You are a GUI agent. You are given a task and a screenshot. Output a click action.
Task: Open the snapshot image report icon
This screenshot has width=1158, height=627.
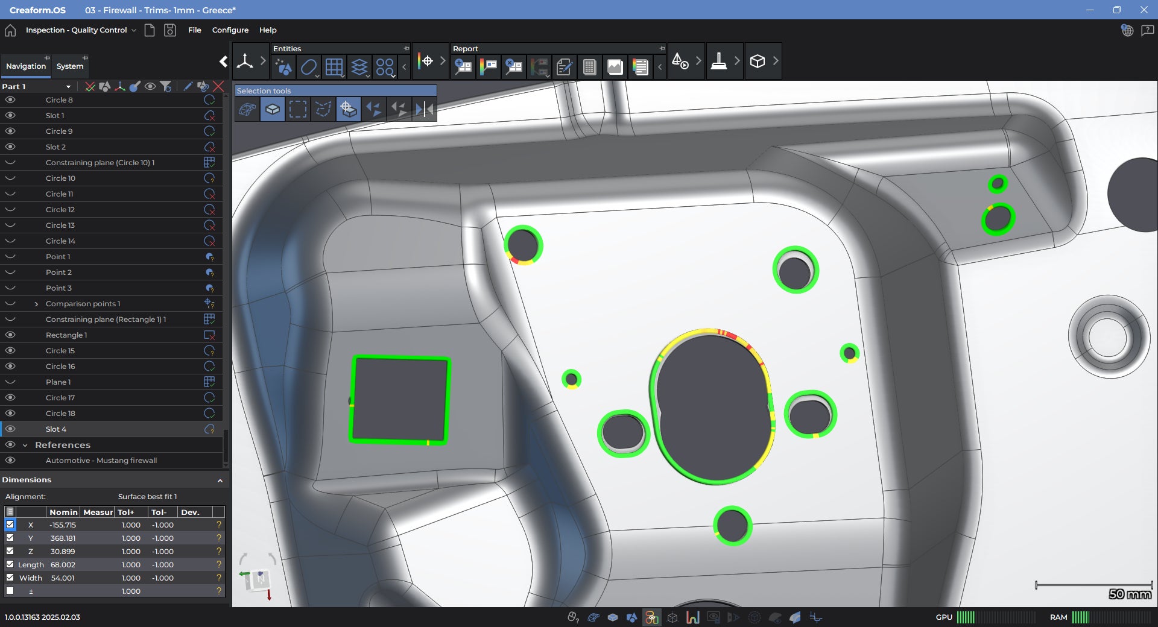(615, 67)
